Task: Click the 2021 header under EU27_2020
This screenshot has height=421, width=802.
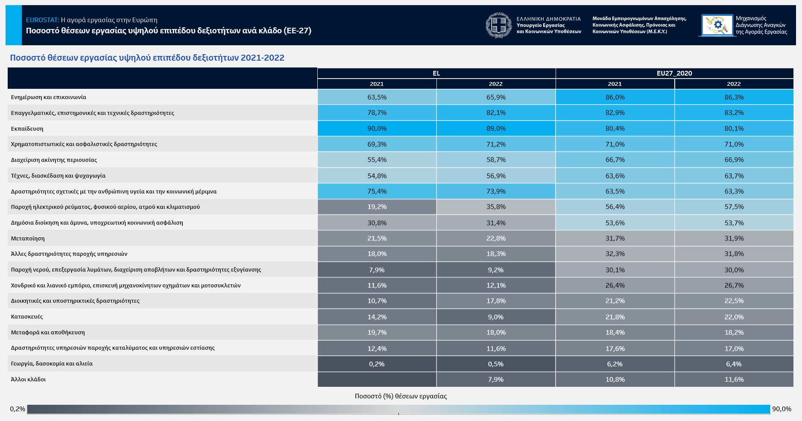Action: coord(615,84)
